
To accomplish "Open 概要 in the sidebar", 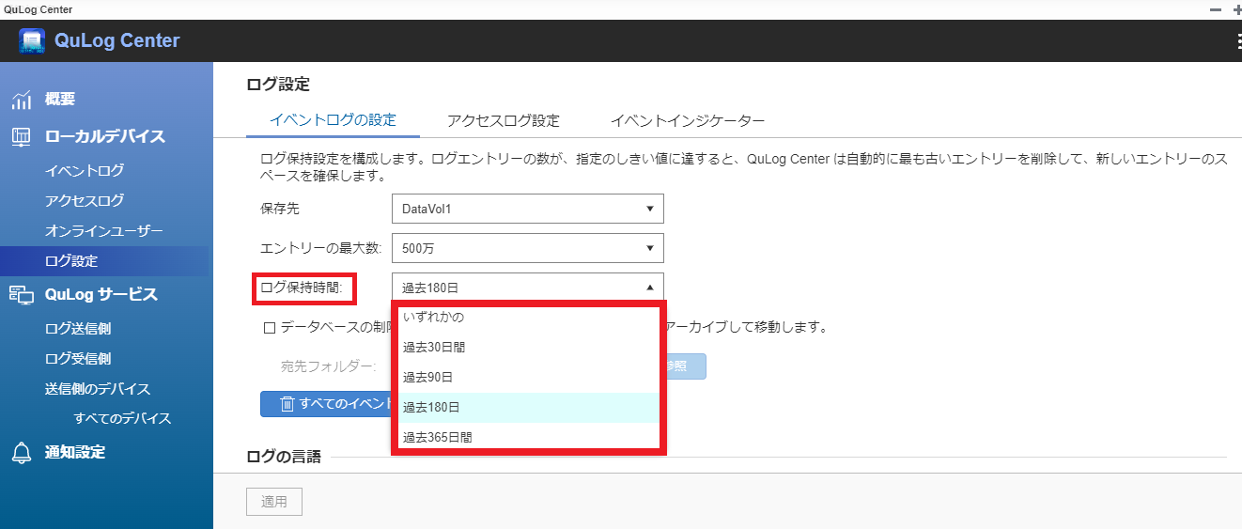I will click(60, 100).
